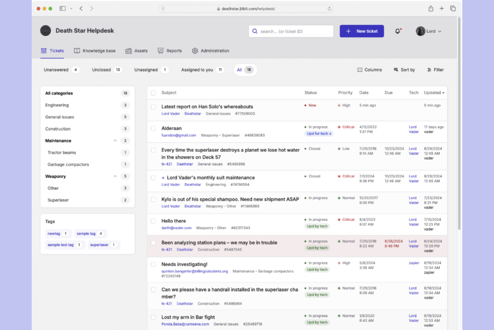Remove the 'Upd for tech' label on Alderaan ticket

[x=330, y=133]
